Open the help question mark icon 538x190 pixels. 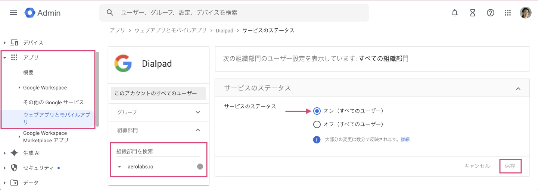pyautogui.click(x=491, y=13)
